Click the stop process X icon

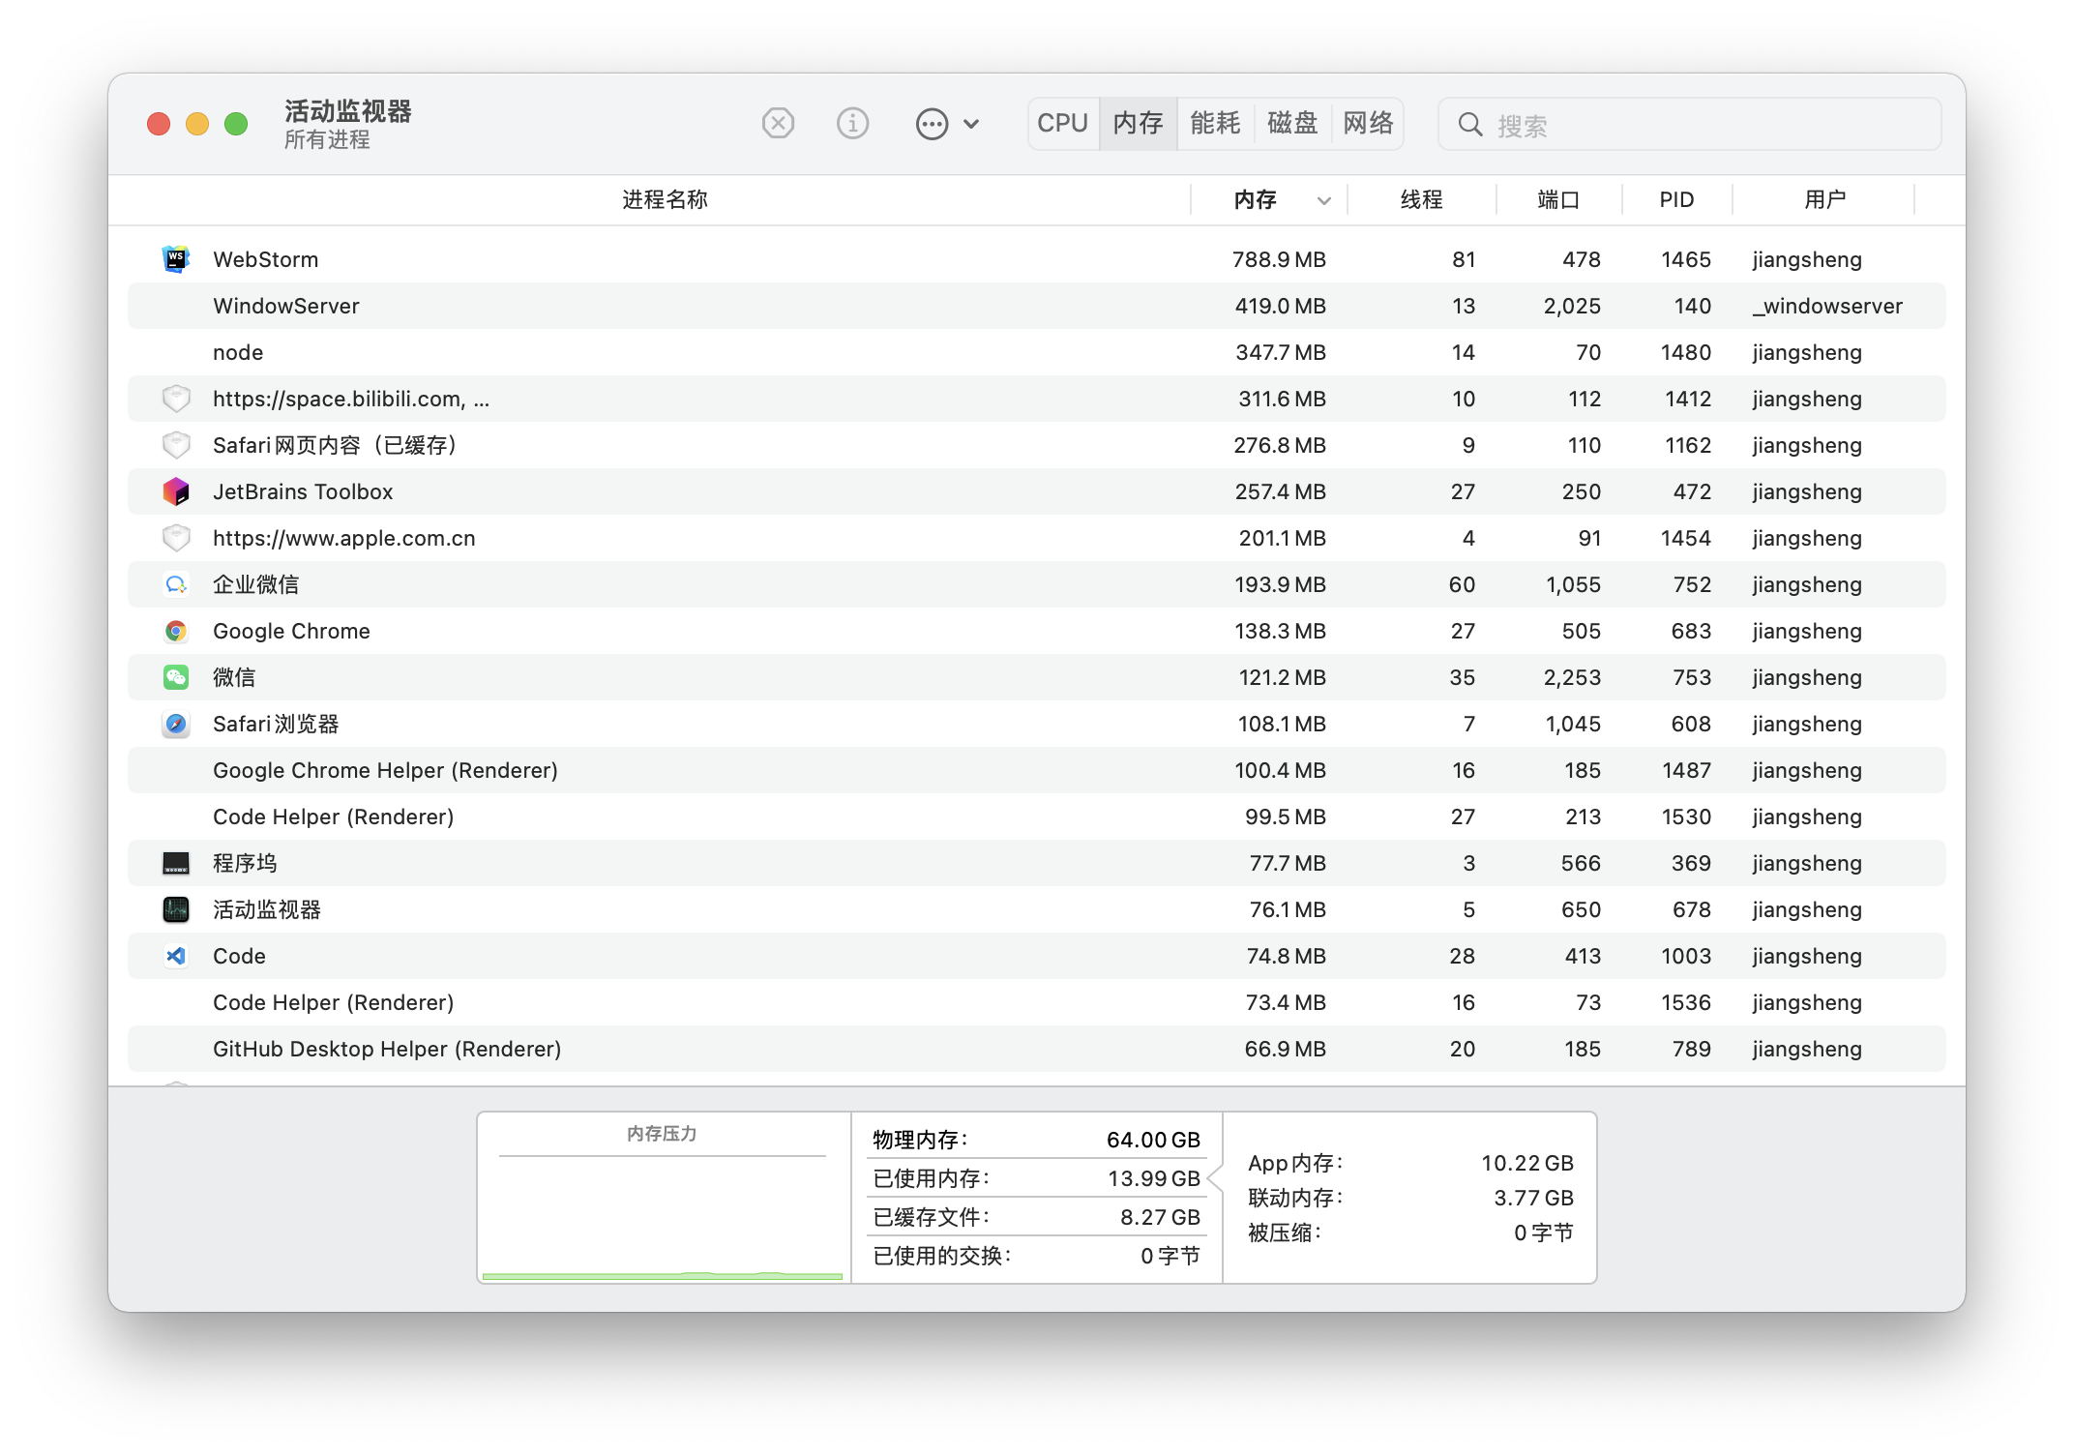click(778, 124)
